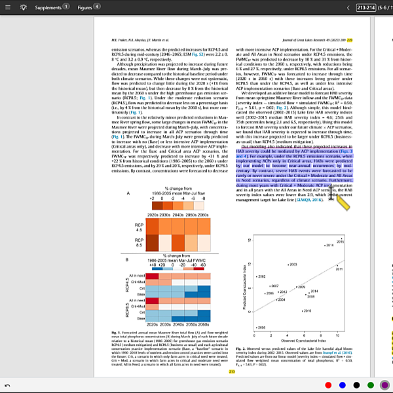Open Stumpf et al. (2016) citation link
Screen dimensions: 393x393
[x=337, y=352]
